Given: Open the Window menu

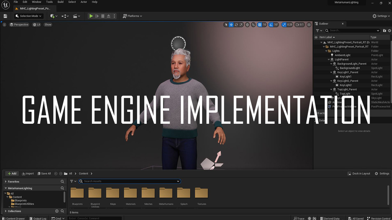Looking at the screenshot, I should (x=36, y=2).
